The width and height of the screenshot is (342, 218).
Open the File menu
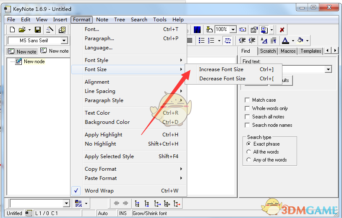[x=11, y=20]
